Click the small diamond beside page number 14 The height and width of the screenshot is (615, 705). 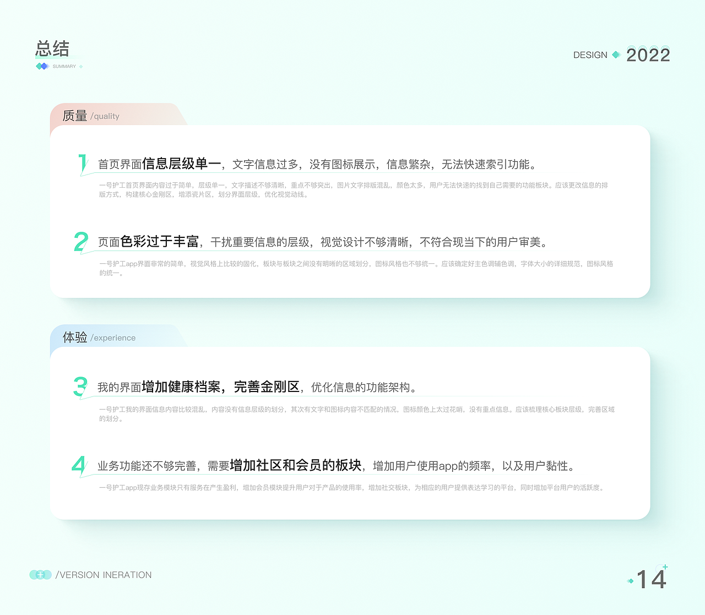click(x=631, y=581)
